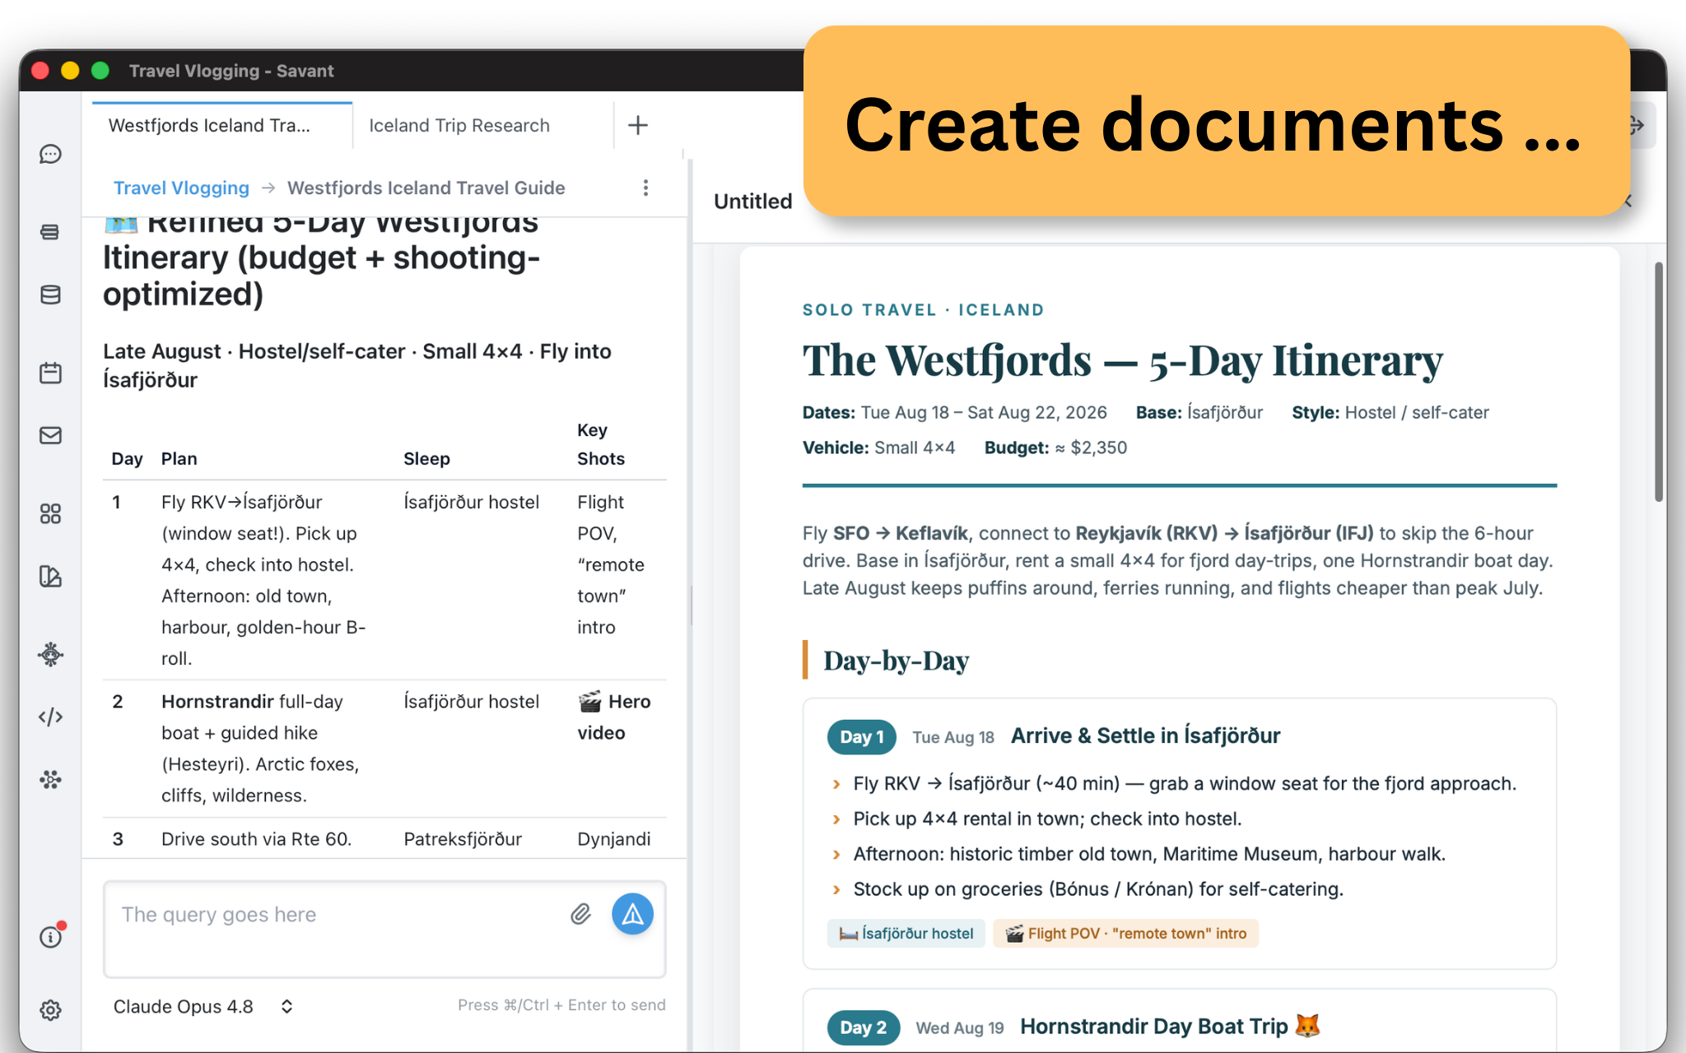Click the paperclip attach file icon

tap(580, 914)
